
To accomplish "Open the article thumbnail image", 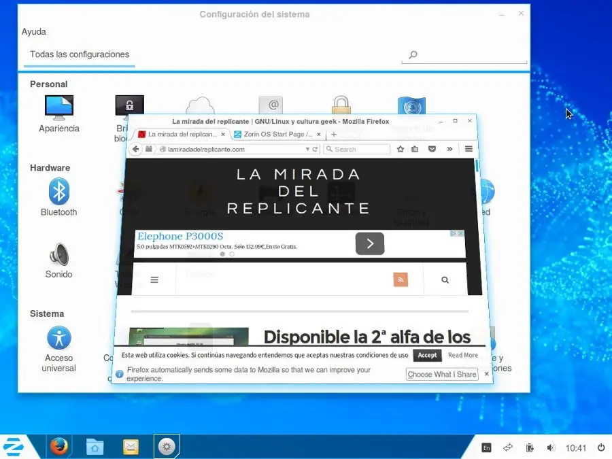I will 189,337.
